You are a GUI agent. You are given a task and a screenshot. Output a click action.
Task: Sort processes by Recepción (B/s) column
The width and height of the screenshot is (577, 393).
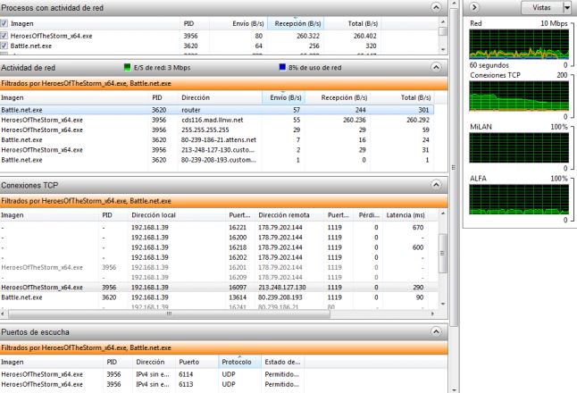(296, 23)
